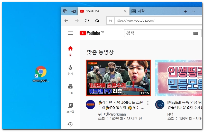
Task: Open the [Playlist] 똑똑 인생 video title
Action: click(185, 105)
